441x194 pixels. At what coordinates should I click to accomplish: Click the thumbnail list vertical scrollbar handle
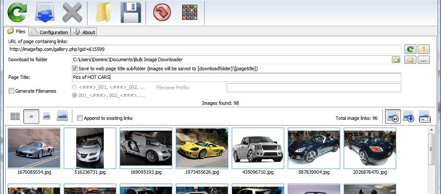click(x=431, y=149)
